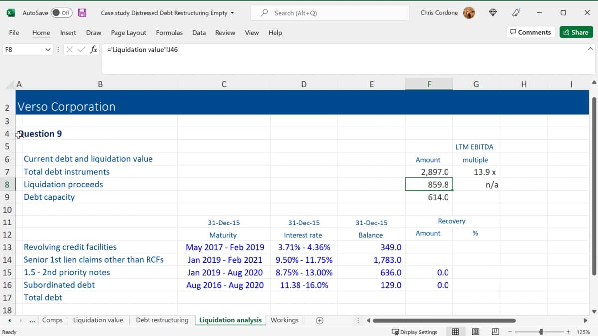Switch to the Workings sheet tab
598x336 pixels.
pos(284,320)
